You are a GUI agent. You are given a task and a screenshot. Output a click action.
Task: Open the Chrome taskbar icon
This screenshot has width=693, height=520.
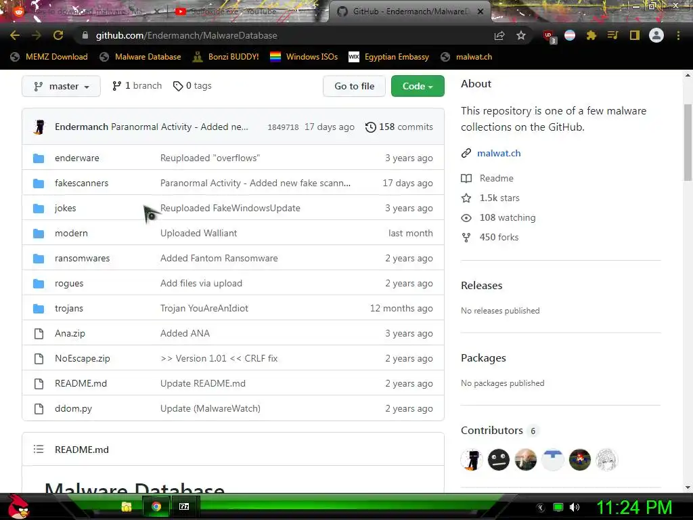pyautogui.click(x=156, y=506)
